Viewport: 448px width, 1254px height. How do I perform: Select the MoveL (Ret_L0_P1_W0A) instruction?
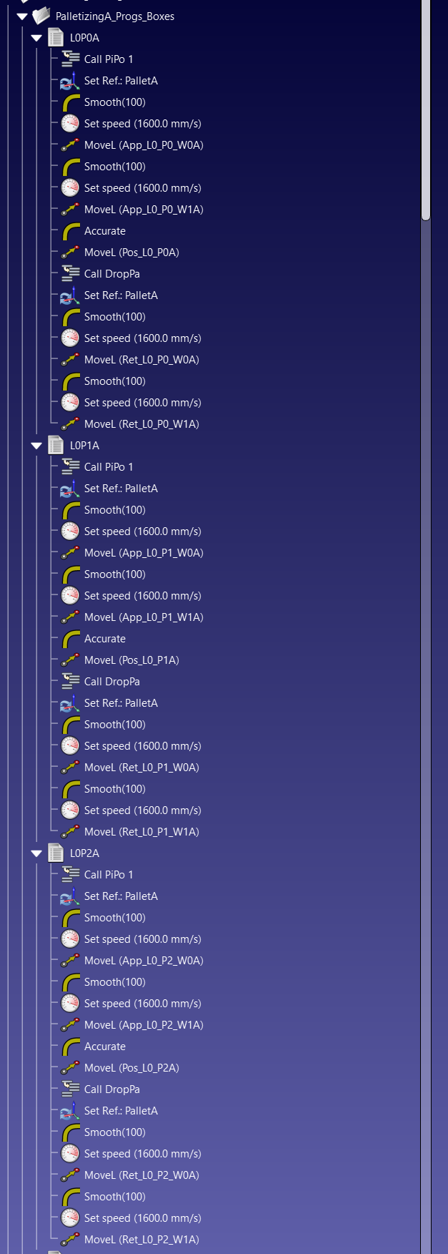[141, 768]
